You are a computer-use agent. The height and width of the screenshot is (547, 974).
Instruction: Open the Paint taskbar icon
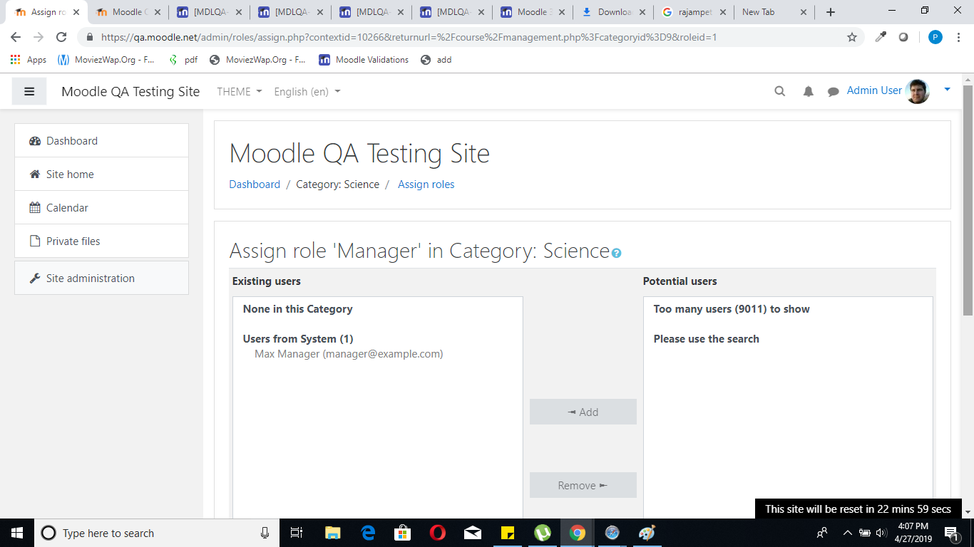point(647,533)
